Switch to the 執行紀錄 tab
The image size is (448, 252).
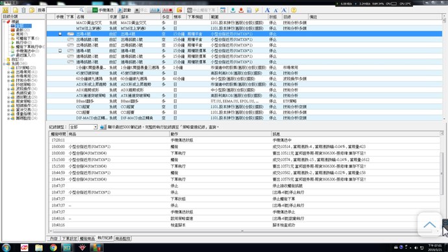click(105, 238)
